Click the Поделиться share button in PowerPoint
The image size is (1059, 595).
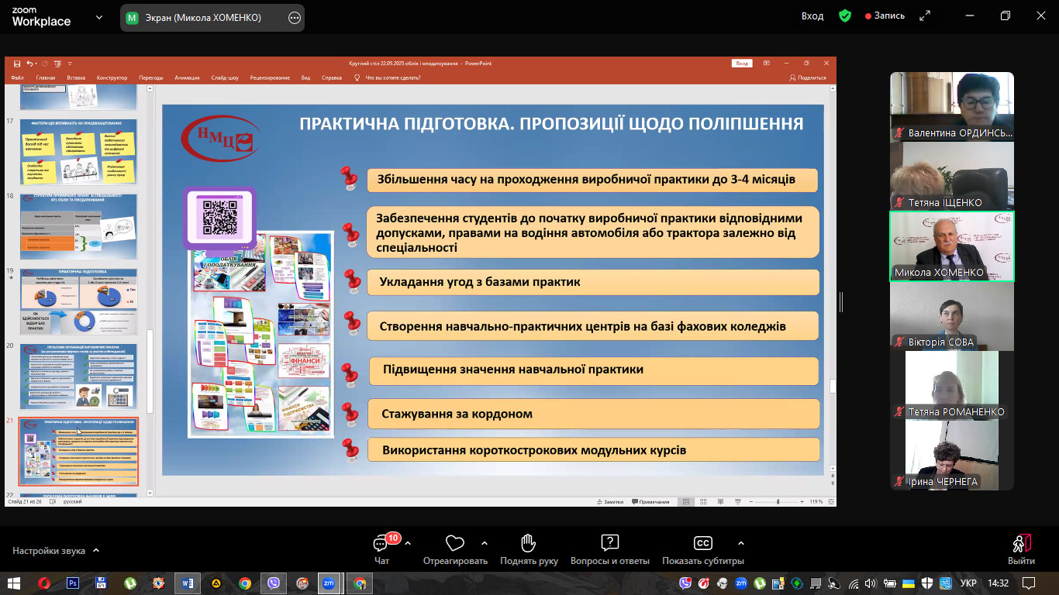tap(808, 77)
